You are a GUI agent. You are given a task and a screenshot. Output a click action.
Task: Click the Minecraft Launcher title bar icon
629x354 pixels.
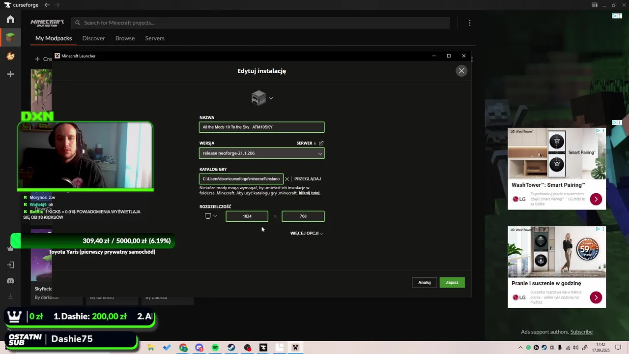tap(57, 56)
